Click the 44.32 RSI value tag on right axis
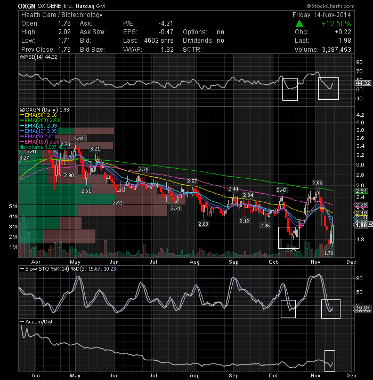This screenshot has height=380, width=373. 363,83
